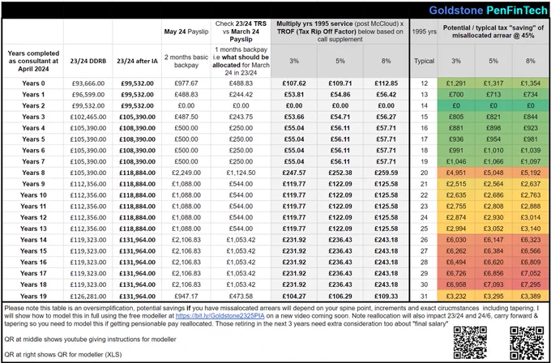The height and width of the screenshot is (363, 551).
Task: Click the £126,281.00 DDRB cell
Action: 88,297
